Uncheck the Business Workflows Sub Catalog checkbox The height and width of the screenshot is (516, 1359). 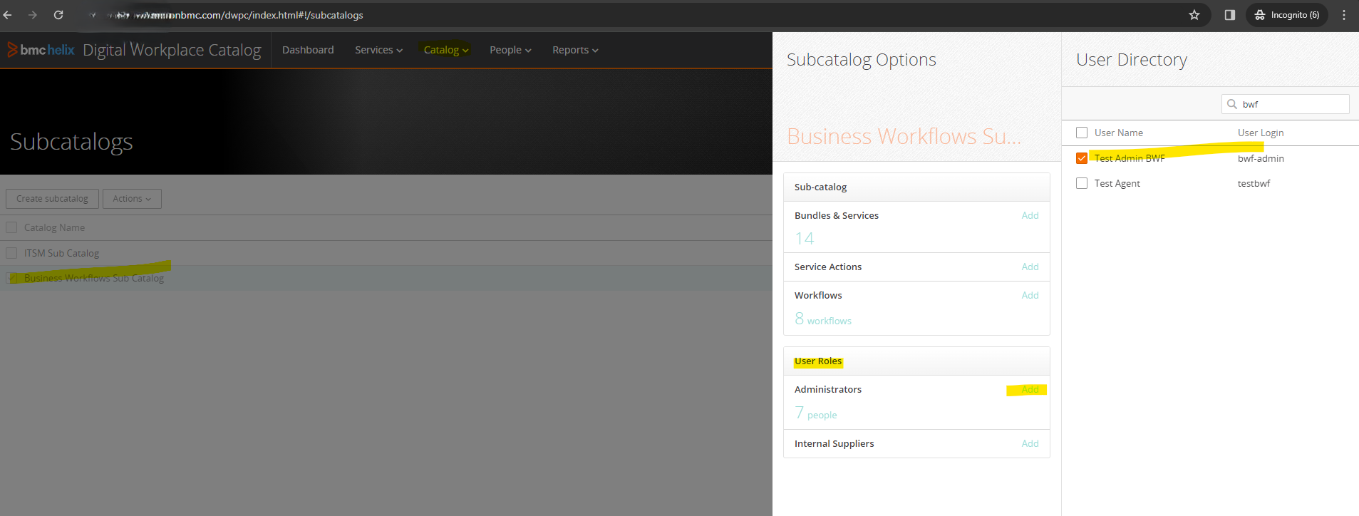[11, 278]
